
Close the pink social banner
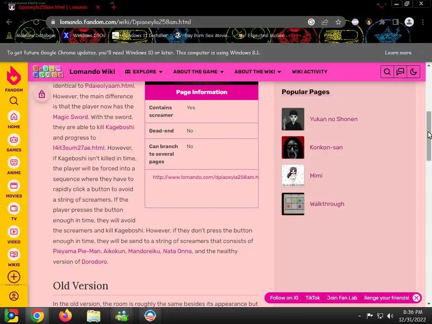pyautogui.click(x=416, y=298)
